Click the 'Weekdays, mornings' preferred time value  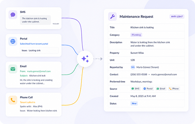click(141, 82)
